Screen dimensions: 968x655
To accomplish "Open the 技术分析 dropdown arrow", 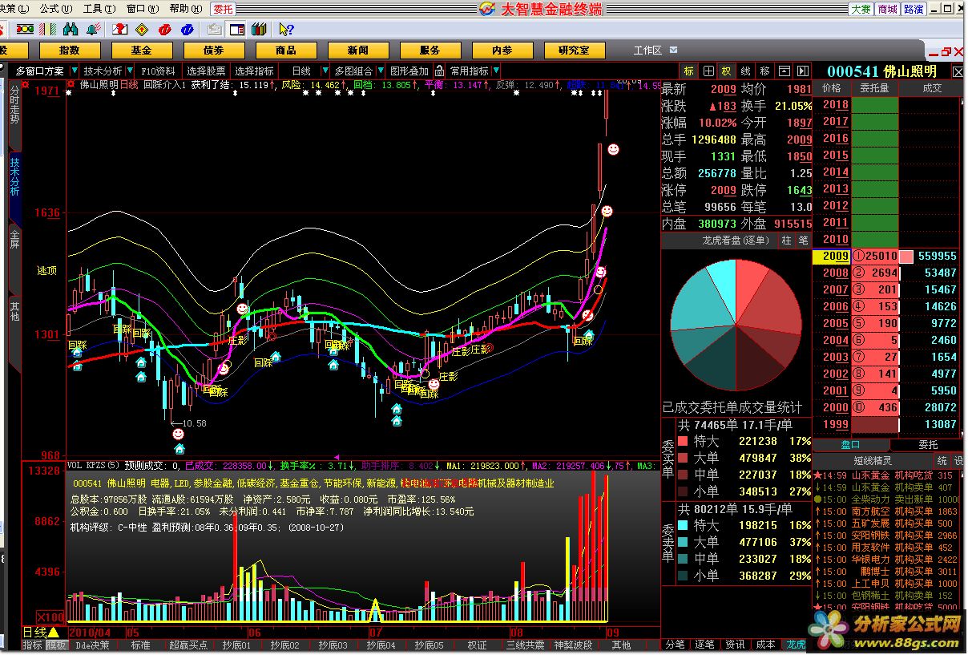I will point(130,71).
